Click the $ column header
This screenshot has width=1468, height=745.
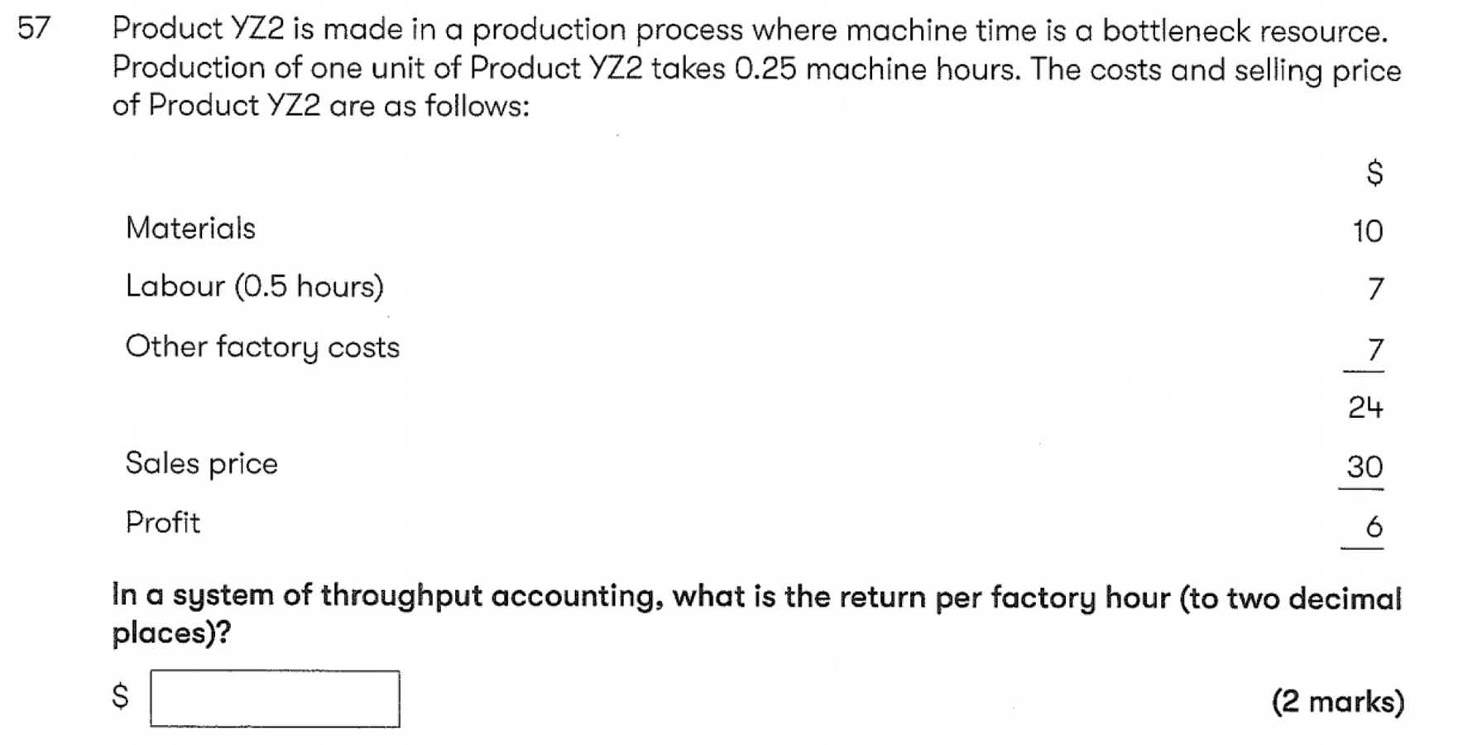coord(1374,173)
